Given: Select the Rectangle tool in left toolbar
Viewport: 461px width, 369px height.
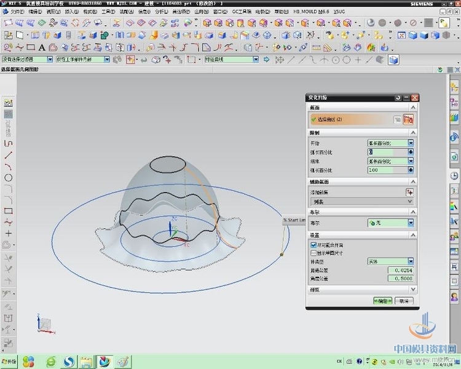Looking at the screenshot, I should tap(9, 211).
